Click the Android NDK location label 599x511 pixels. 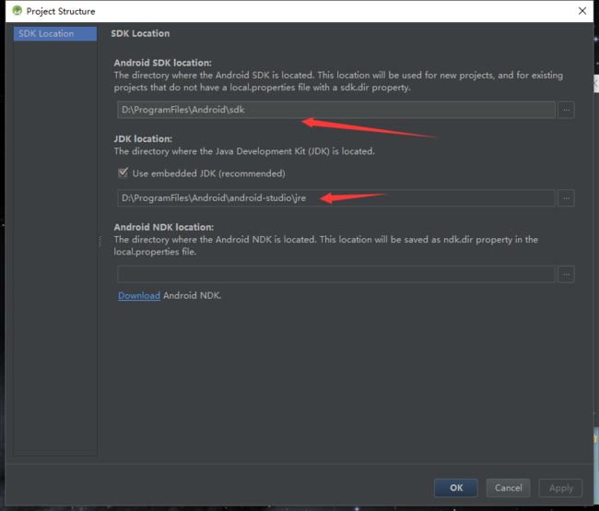click(164, 227)
